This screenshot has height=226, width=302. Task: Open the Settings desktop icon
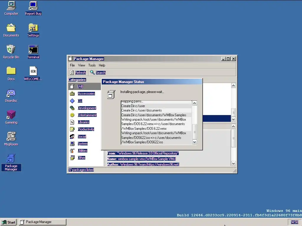click(33, 30)
